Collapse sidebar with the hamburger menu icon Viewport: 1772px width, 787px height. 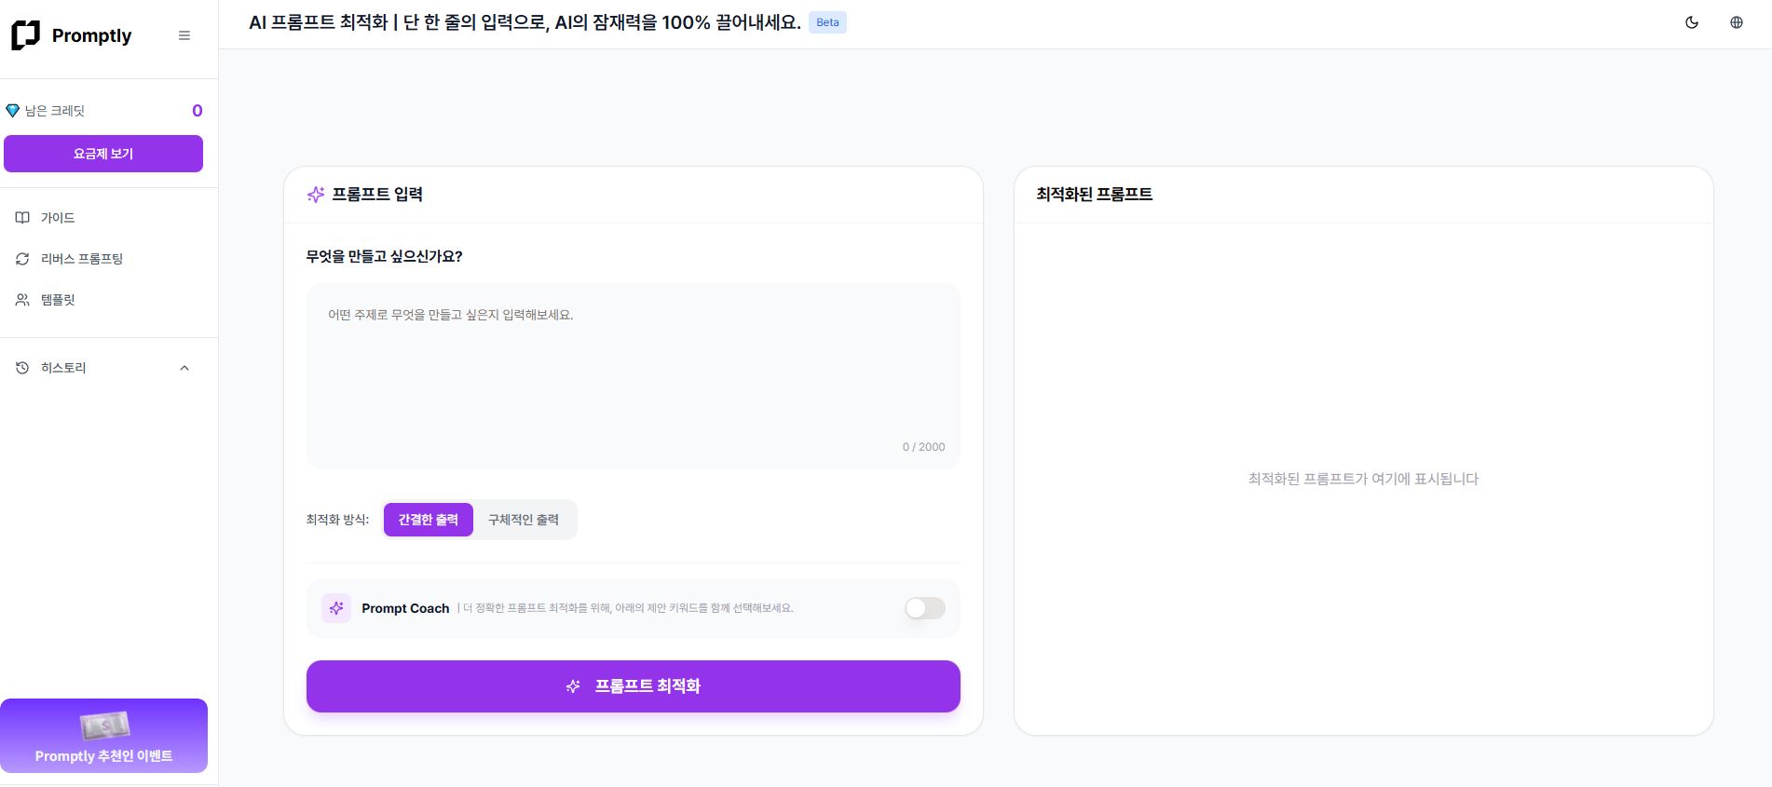pos(184,35)
